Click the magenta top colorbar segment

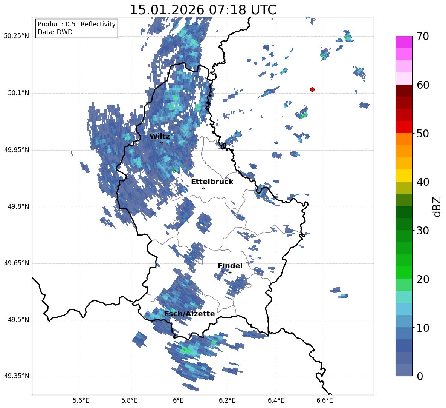404,42
